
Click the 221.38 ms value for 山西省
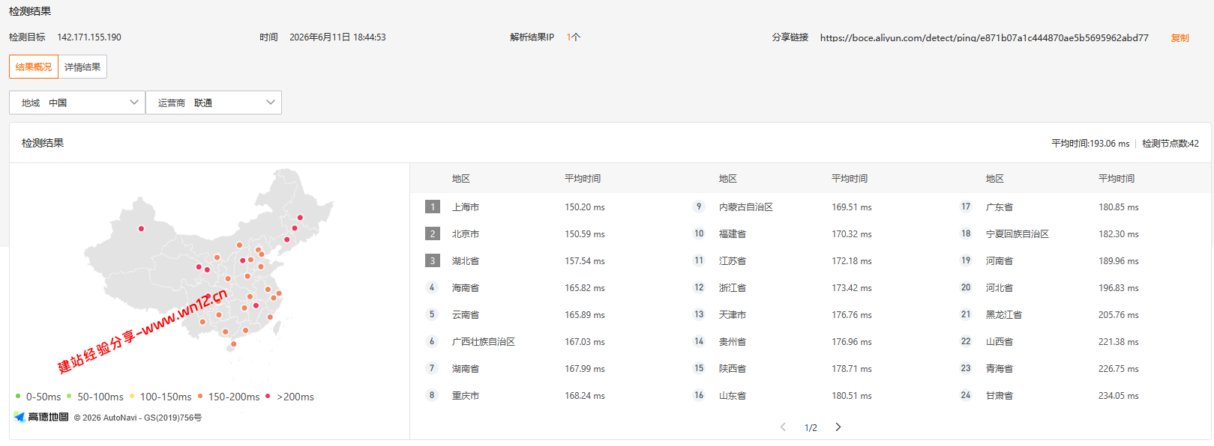point(1119,342)
